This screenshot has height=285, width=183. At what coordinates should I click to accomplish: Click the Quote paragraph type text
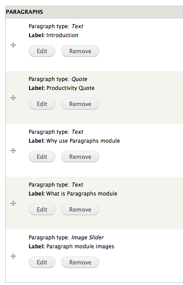coord(79,79)
